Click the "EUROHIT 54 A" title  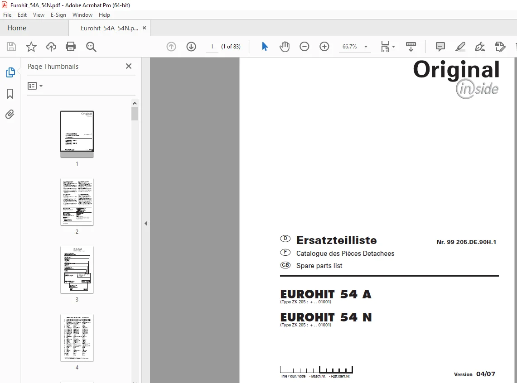click(x=326, y=294)
